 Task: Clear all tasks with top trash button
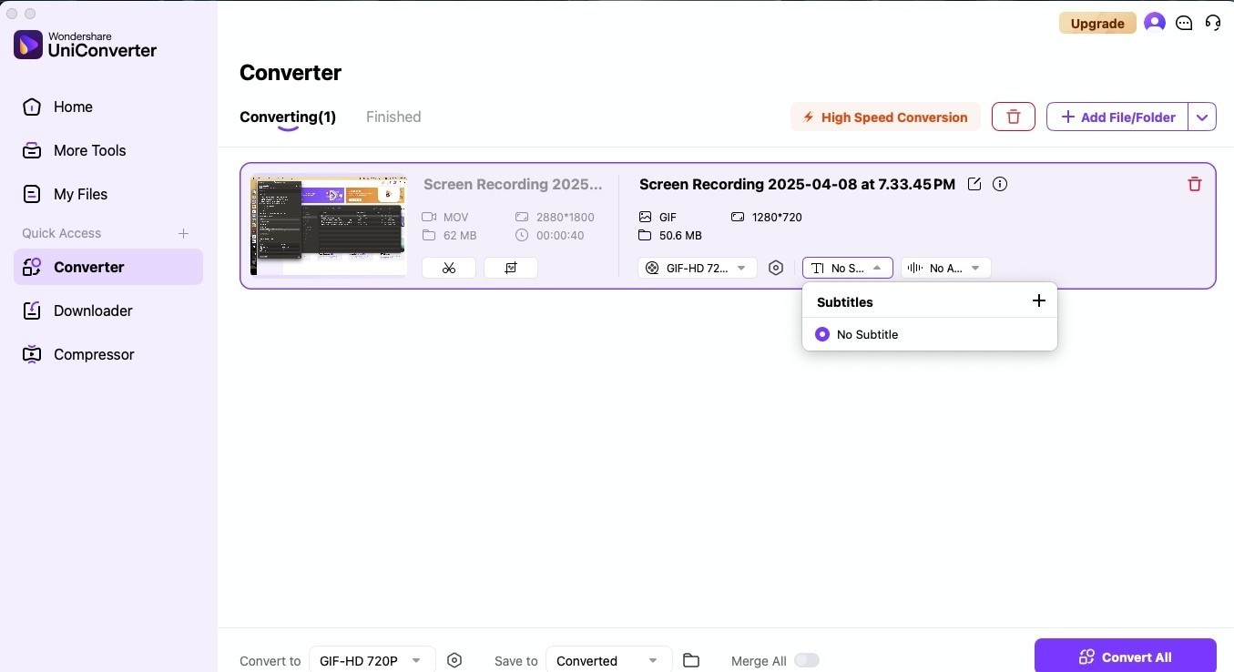coord(1014,117)
